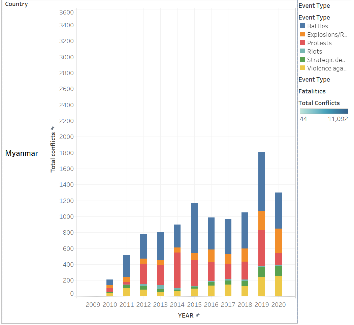
Task: Select the blue Battles legend swatch
Action: pyautogui.click(x=302, y=26)
